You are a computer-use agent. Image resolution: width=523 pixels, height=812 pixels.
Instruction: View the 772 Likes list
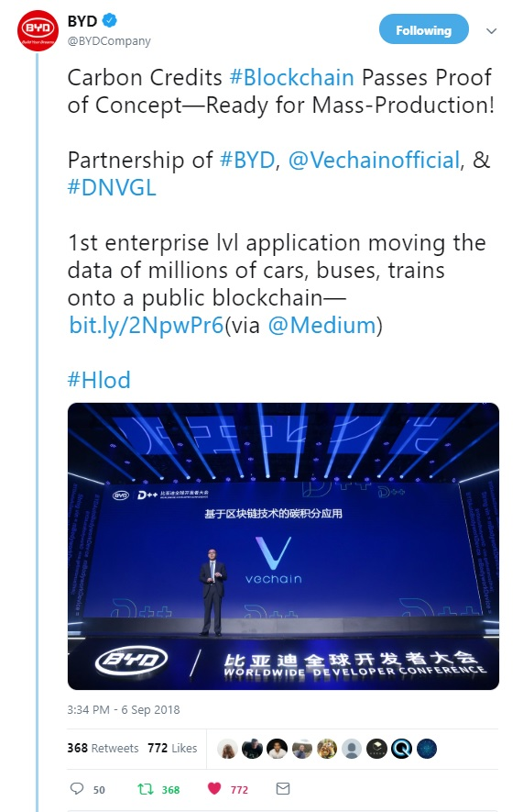click(x=172, y=748)
